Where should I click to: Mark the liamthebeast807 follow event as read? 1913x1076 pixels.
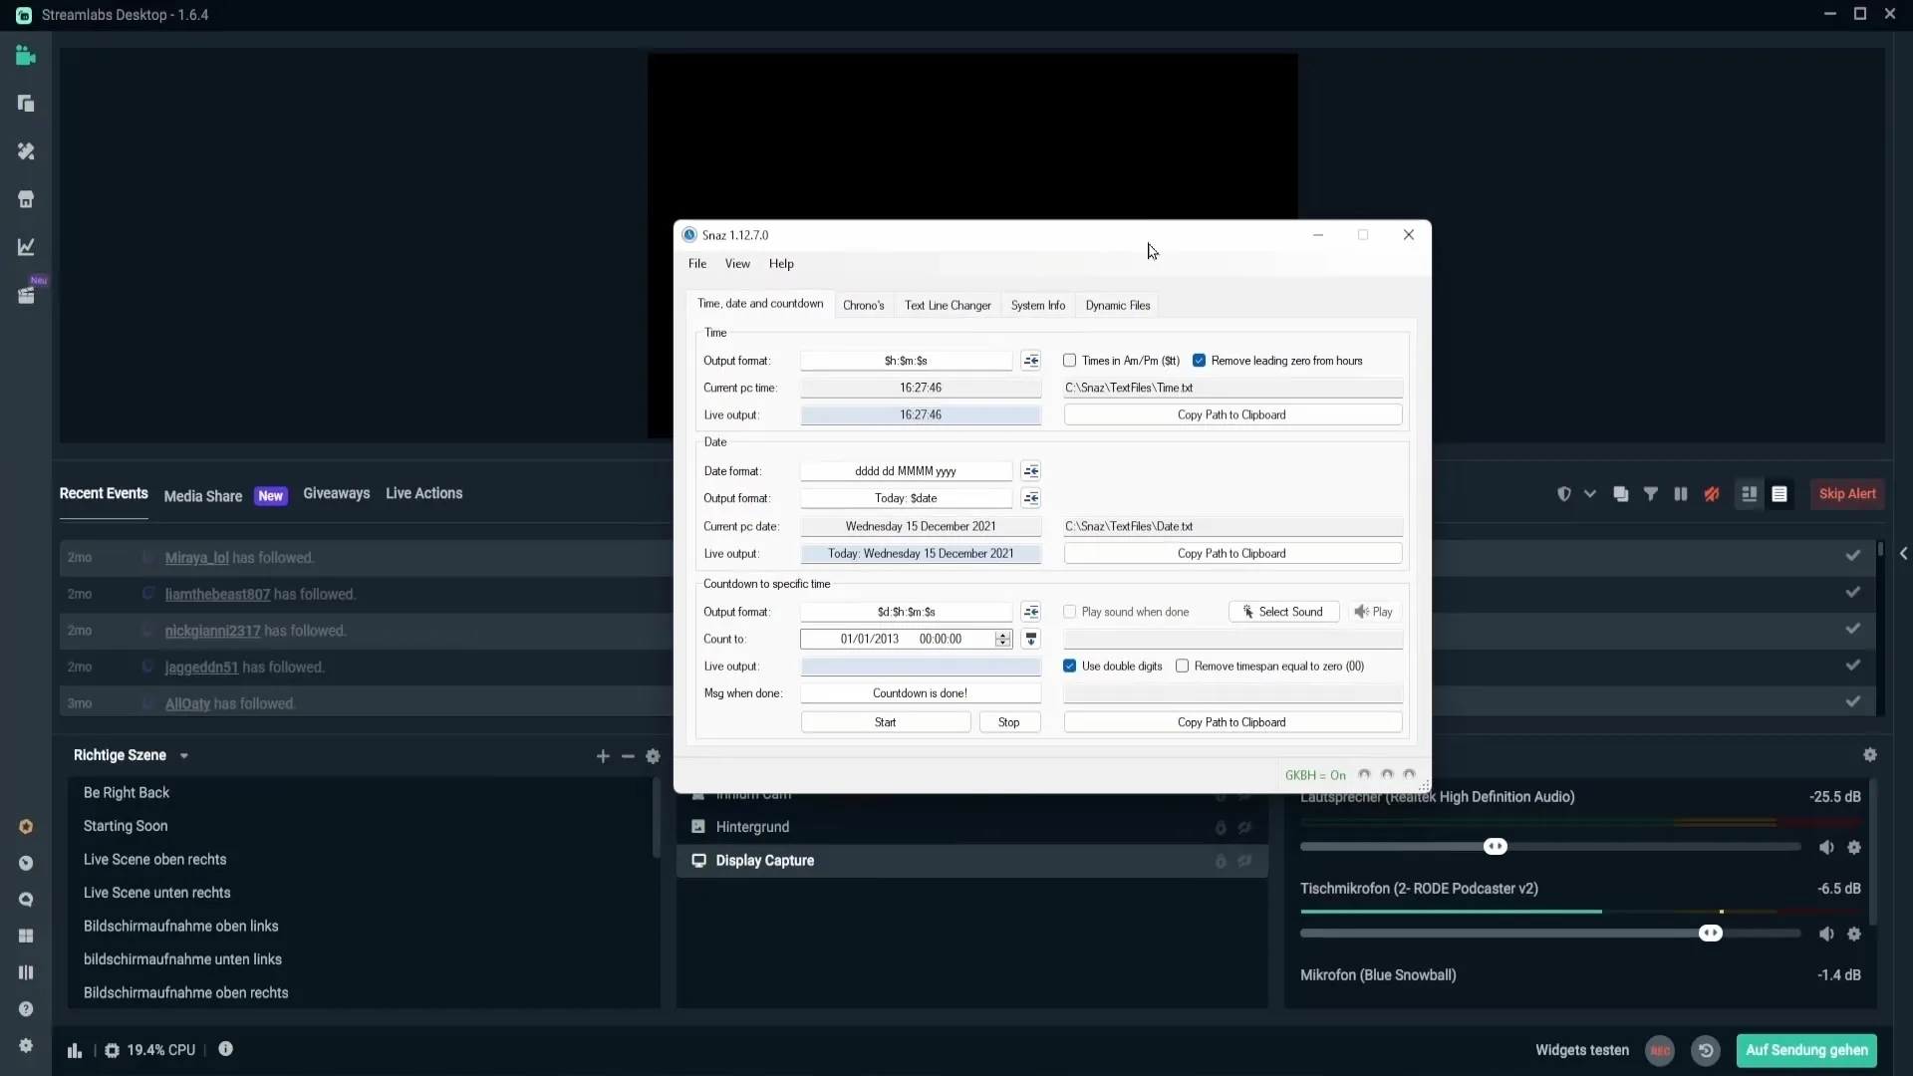pyautogui.click(x=1852, y=593)
